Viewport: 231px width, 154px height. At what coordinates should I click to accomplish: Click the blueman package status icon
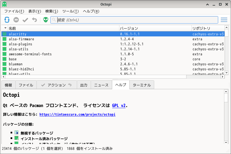tap(4, 64)
